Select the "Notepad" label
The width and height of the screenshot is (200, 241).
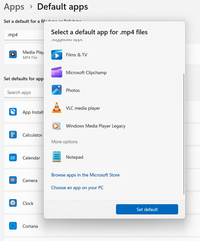75,157
